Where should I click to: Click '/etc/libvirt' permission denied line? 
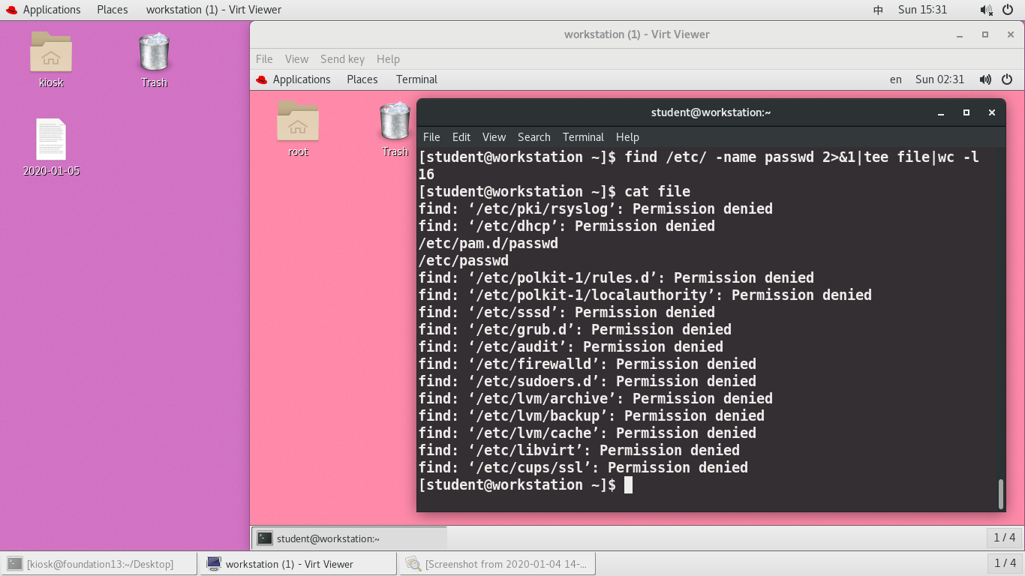[579, 451]
